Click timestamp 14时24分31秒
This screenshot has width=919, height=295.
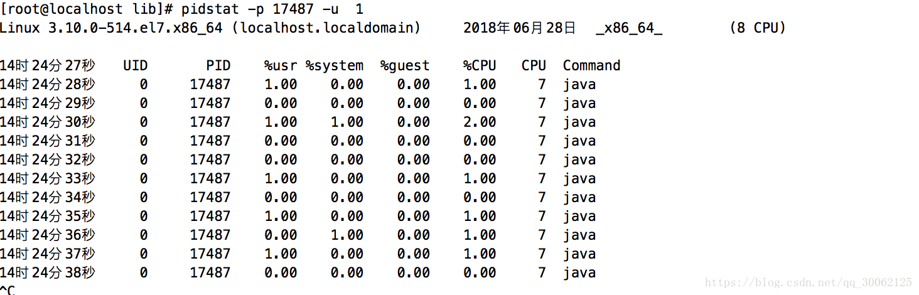click(48, 141)
